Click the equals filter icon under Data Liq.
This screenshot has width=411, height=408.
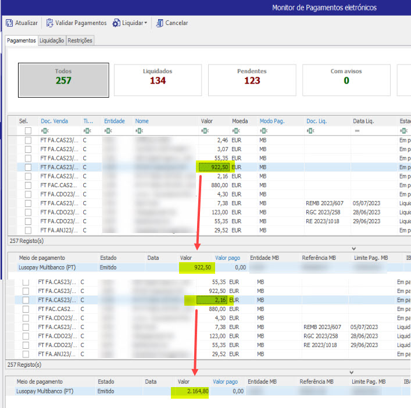tap(357, 131)
